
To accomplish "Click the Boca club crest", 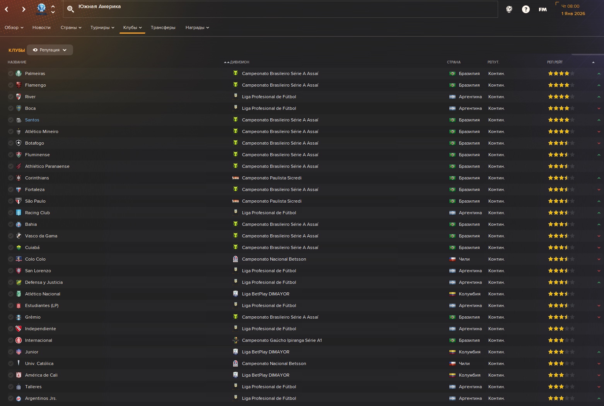I will click(19, 108).
